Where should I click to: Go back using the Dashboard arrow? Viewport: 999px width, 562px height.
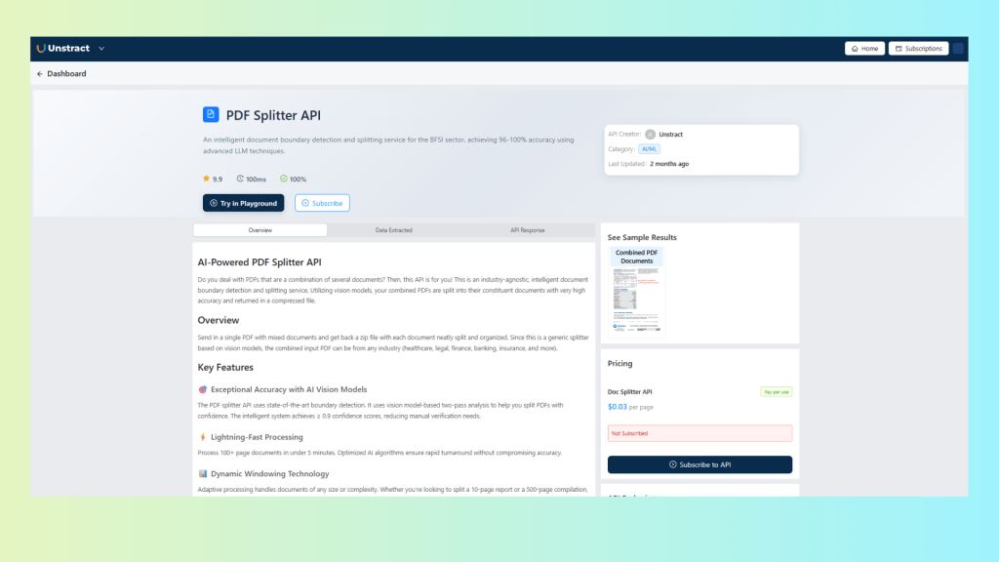pyautogui.click(x=40, y=74)
